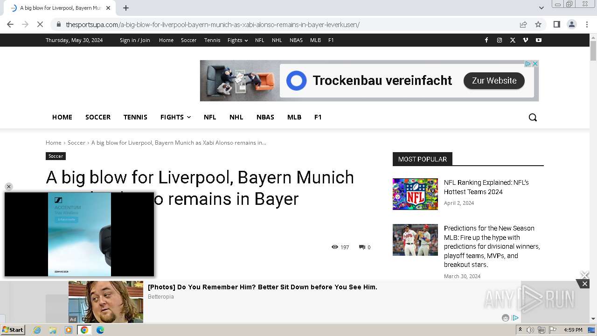
Task: Click the views eye icon
Action: pos(334,247)
